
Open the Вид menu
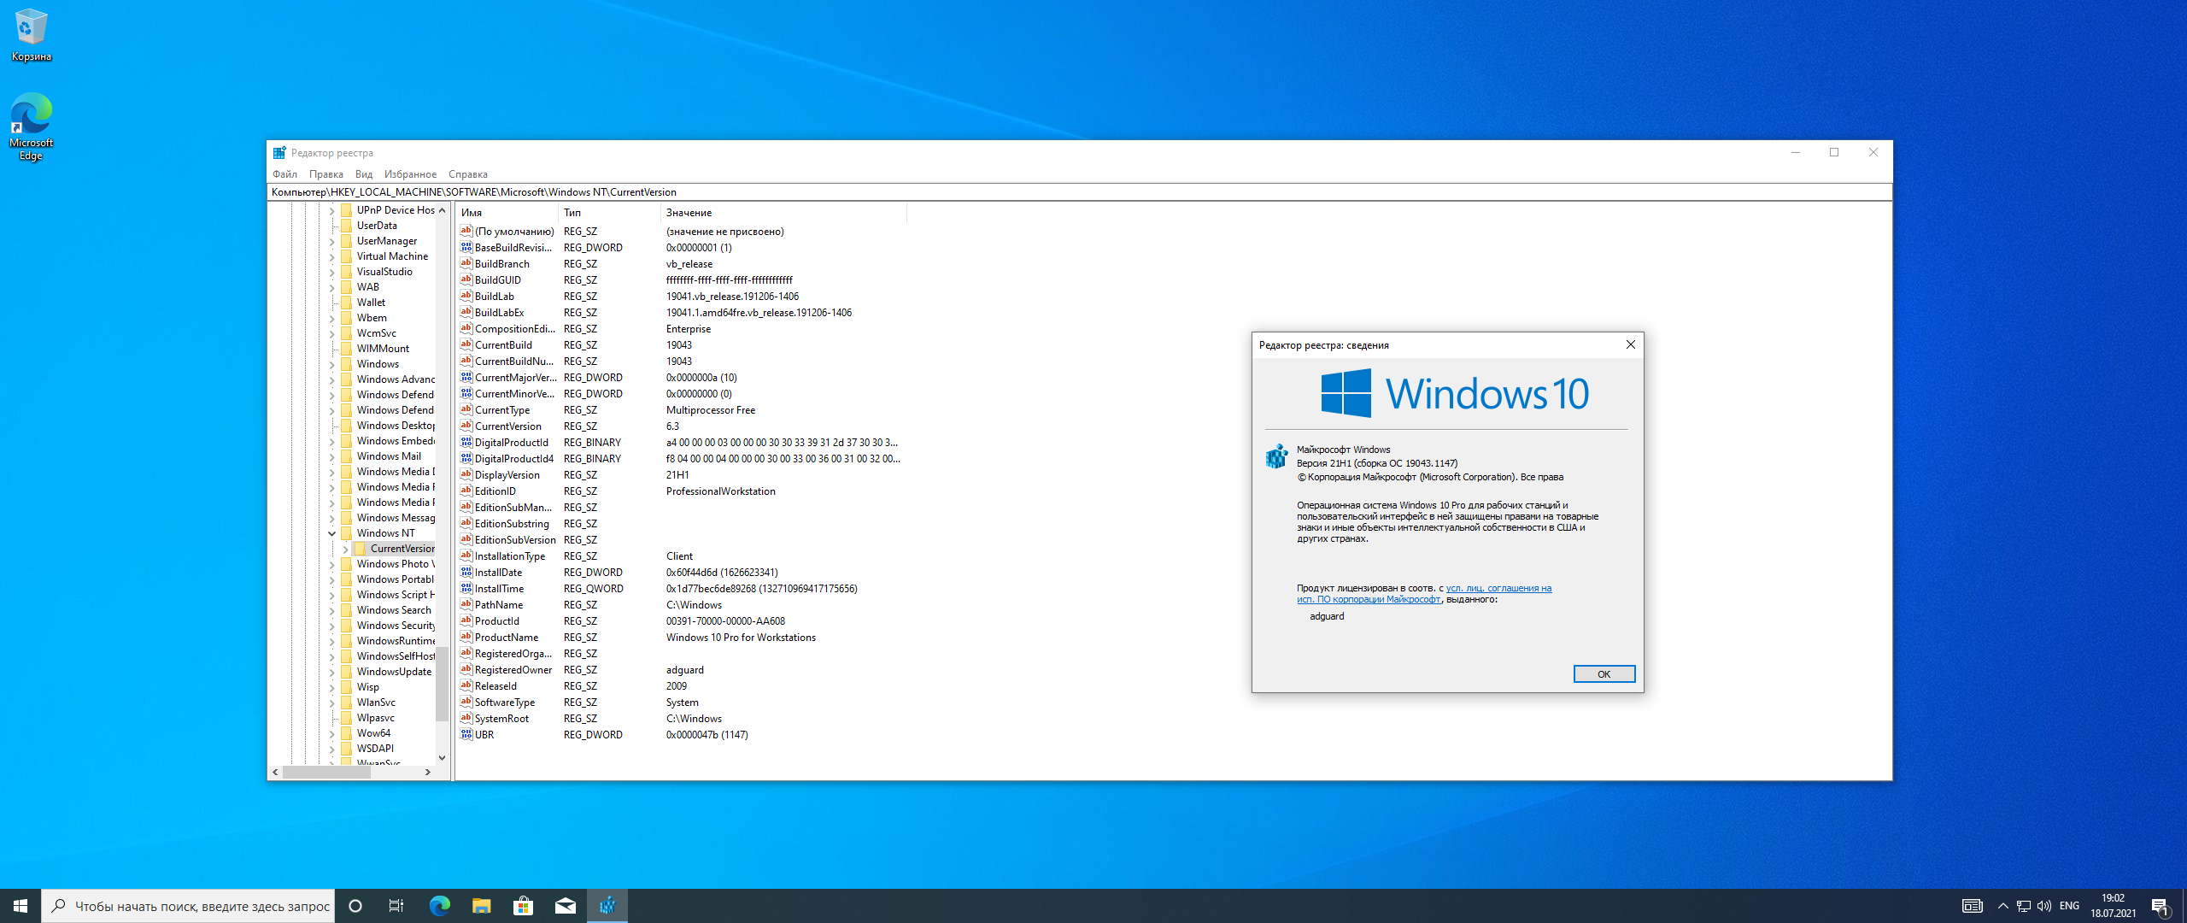click(x=364, y=174)
